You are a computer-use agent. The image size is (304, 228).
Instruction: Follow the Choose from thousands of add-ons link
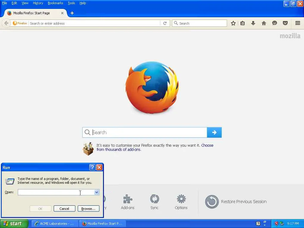pyautogui.click(x=155, y=147)
